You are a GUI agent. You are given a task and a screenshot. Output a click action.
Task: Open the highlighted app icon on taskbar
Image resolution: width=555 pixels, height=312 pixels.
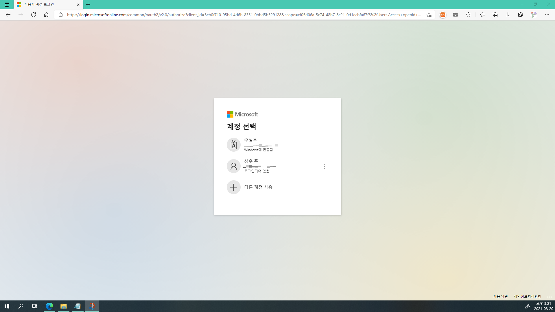coord(92,306)
